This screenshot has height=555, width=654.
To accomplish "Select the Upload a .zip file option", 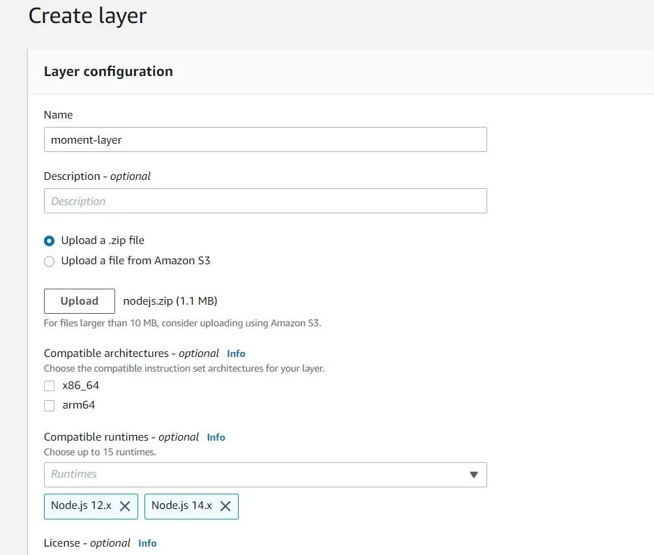I will (49, 240).
